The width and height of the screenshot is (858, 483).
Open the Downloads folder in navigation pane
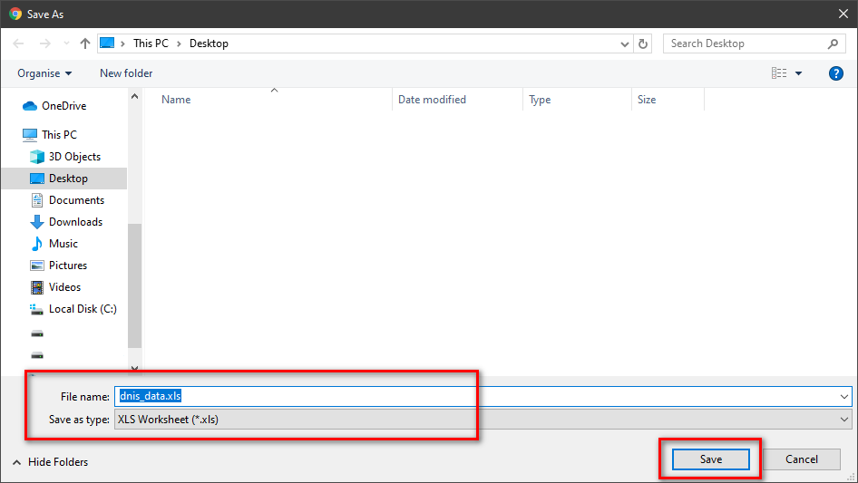tap(74, 222)
